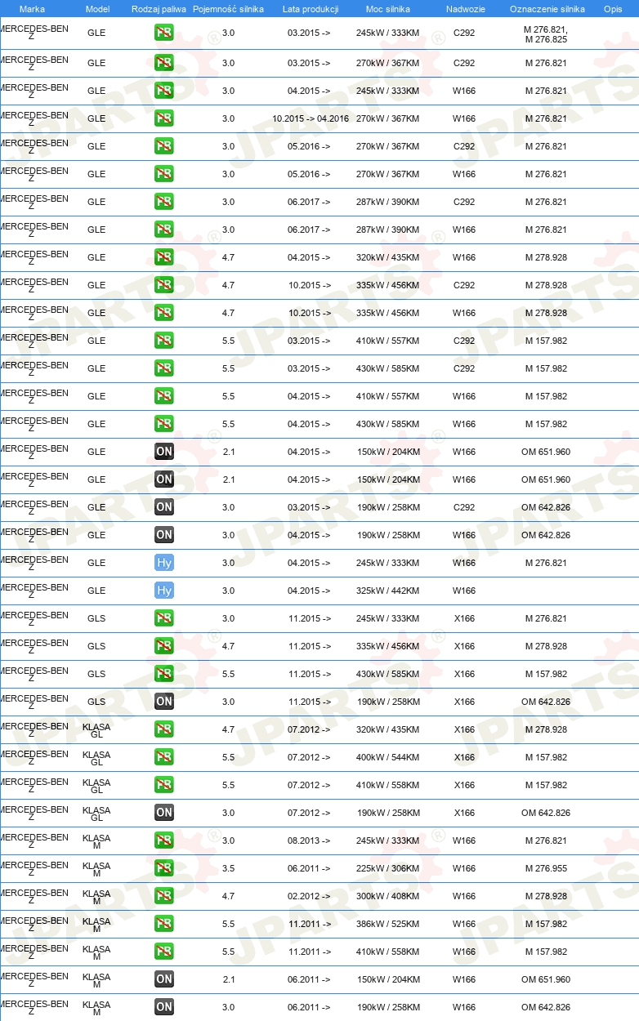Viewport: 639px width, 1021px height.
Task: Click diesel ON icon on KLASA M 2.1 row
Action: tap(164, 979)
